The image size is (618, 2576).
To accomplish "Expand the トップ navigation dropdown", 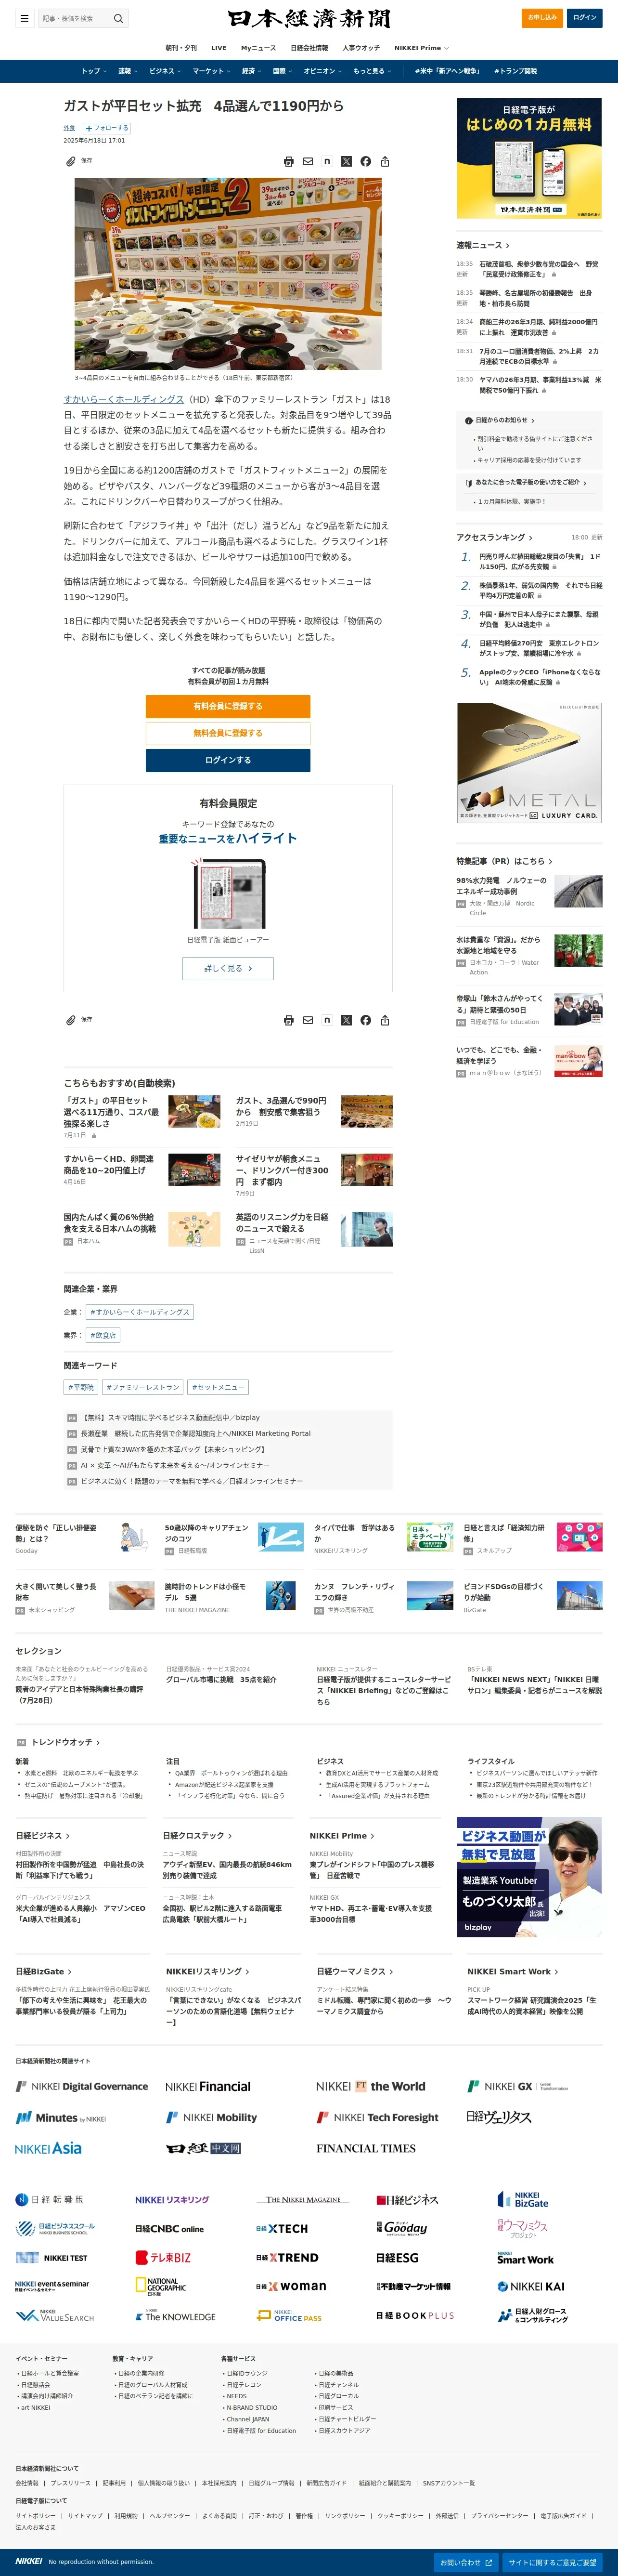I will [94, 71].
